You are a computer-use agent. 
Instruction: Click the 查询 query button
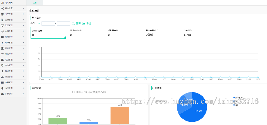coord(76,23)
